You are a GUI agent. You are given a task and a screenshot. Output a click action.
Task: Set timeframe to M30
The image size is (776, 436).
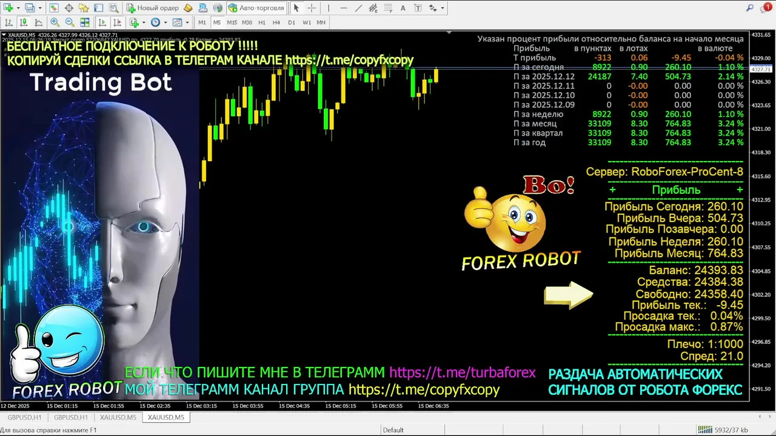247,22
